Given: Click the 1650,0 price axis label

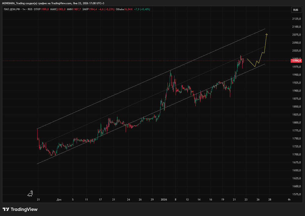Looking at the screenshot, I should [x=296, y=170].
